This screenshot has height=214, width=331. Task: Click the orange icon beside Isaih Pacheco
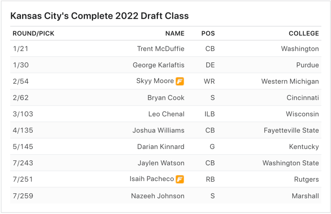(180, 179)
